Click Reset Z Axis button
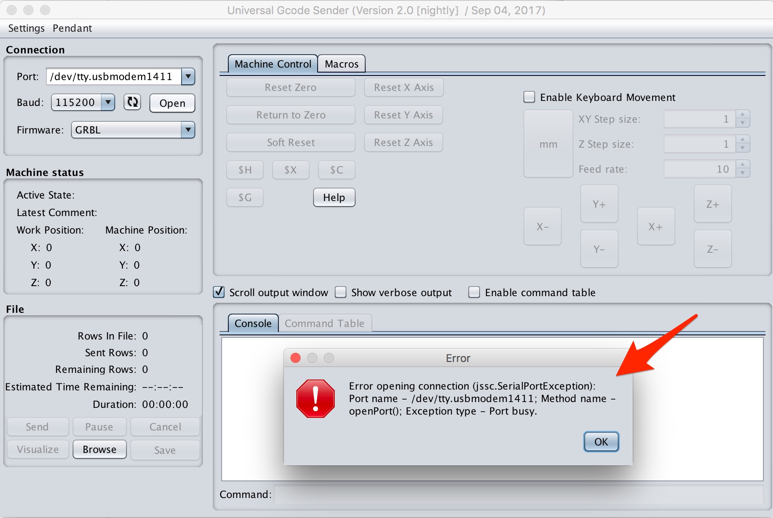Image resolution: width=773 pixels, height=518 pixels. [403, 142]
